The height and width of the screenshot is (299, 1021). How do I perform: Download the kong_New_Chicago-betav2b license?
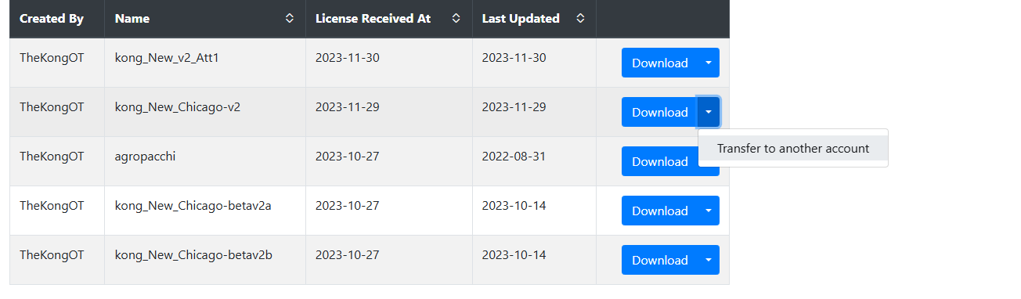pyautogui.click(x=659, y=260)
